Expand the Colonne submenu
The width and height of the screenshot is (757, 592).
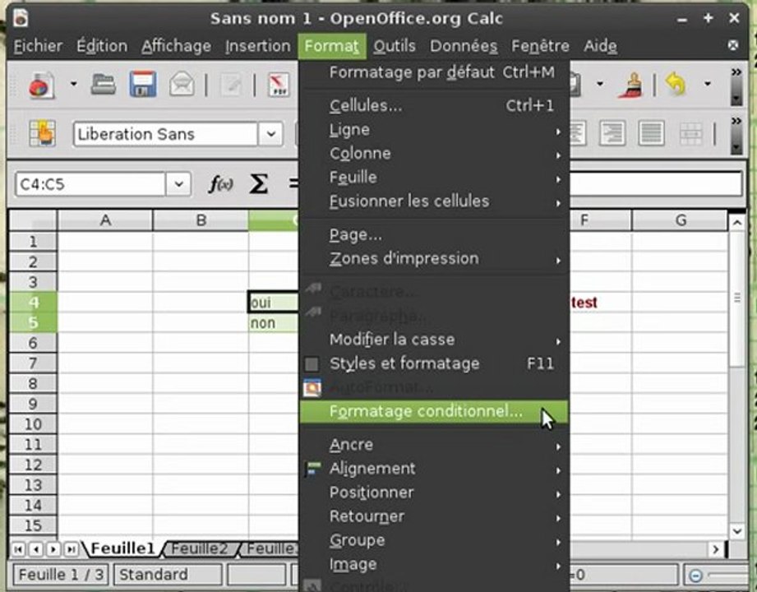point(434,153)
